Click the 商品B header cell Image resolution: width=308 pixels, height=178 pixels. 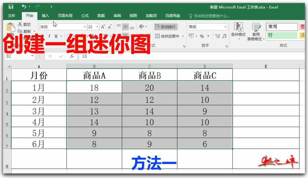point(149,75)
